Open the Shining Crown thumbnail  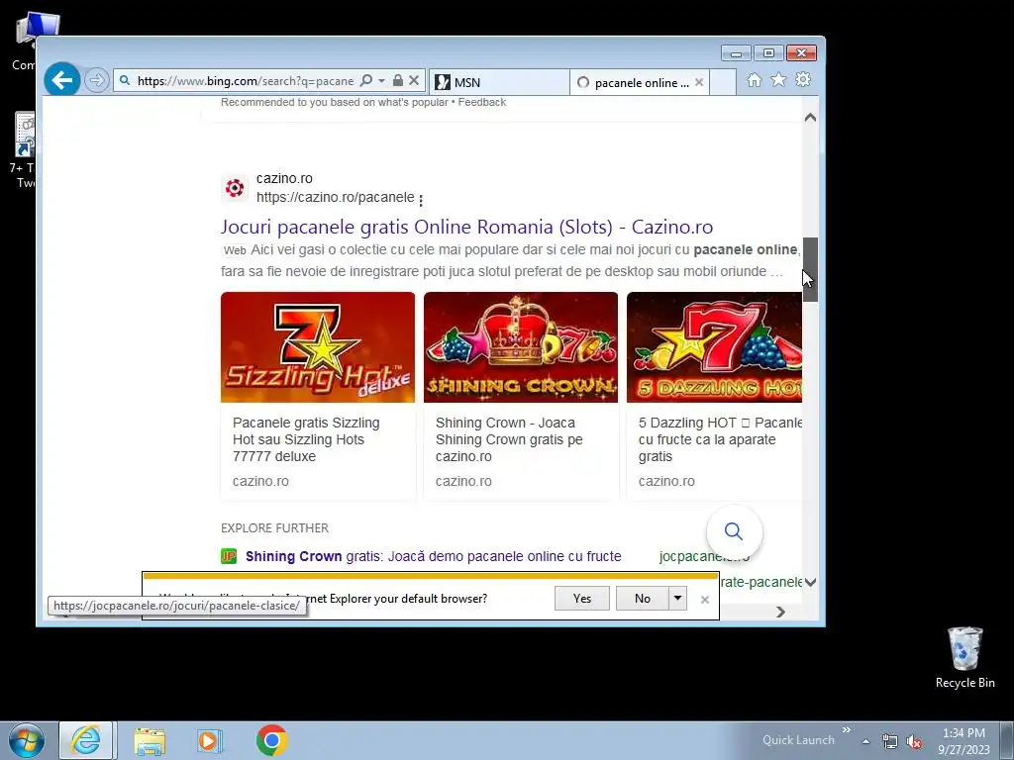(521, 347)
